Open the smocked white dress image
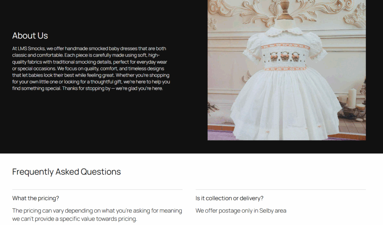 (287, 70)
